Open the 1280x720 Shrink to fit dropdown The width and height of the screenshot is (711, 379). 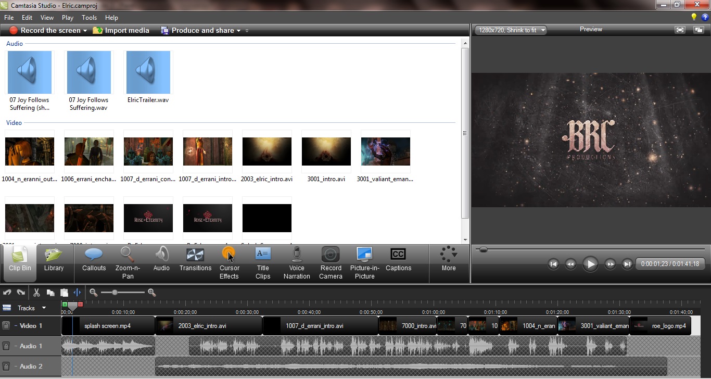(x=511, y=30)
